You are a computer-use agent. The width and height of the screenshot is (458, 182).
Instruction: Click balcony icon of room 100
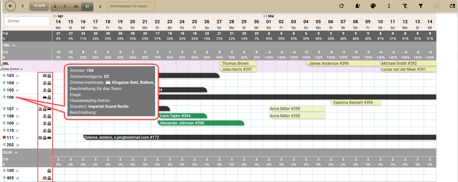[49, 171]
